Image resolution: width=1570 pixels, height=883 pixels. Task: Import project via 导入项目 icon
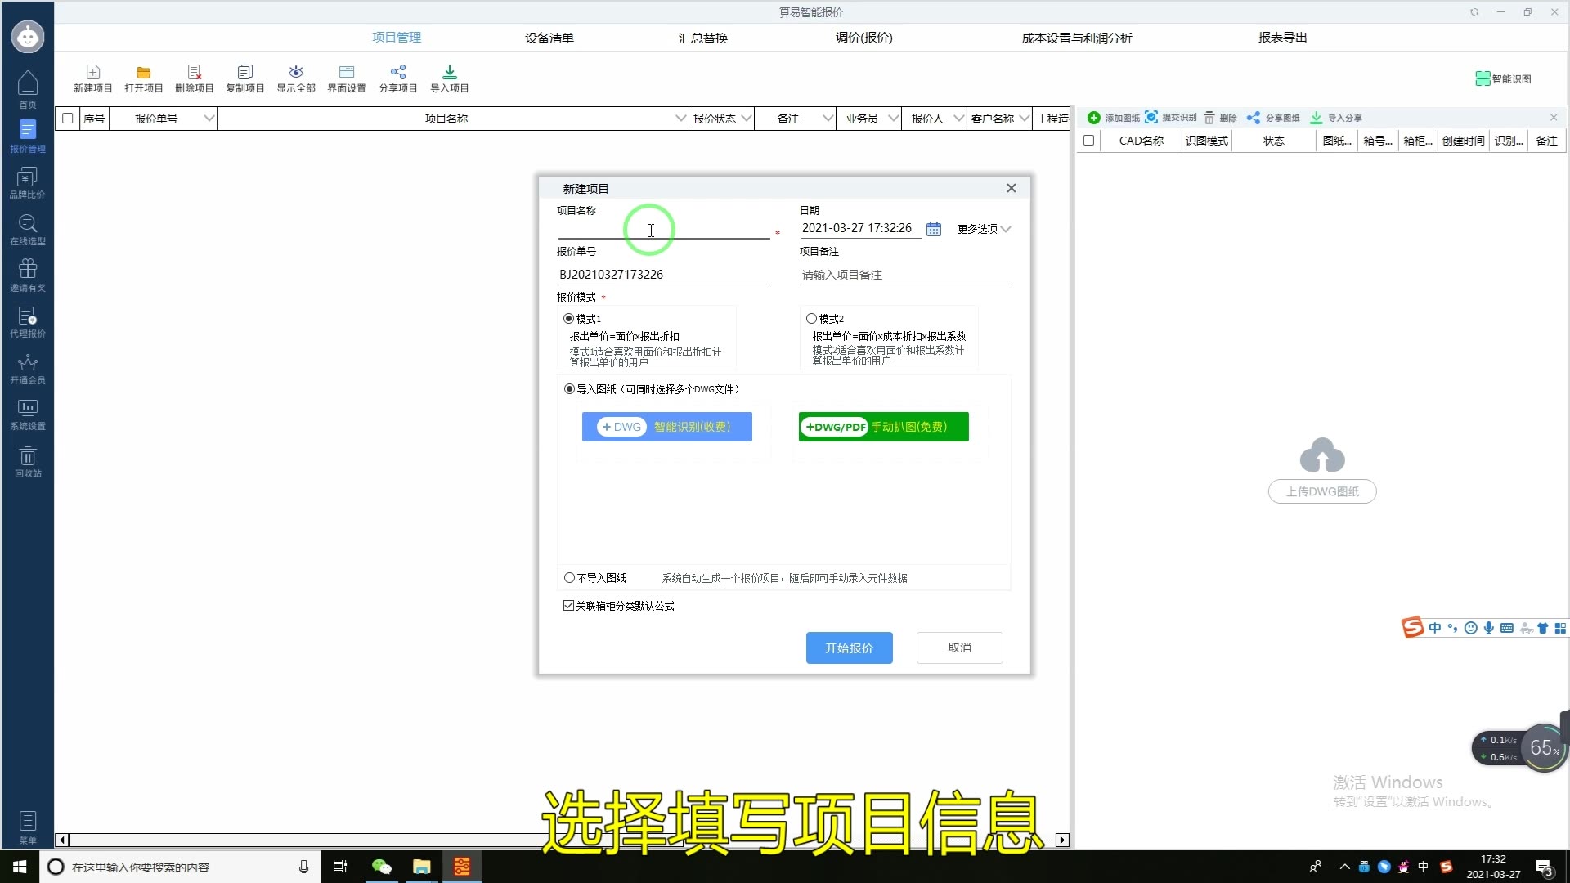(x=449, y=78)
